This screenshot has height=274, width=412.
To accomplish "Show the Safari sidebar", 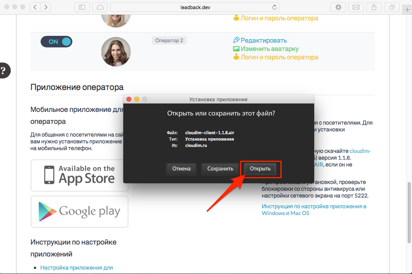I will pos(82,7).
